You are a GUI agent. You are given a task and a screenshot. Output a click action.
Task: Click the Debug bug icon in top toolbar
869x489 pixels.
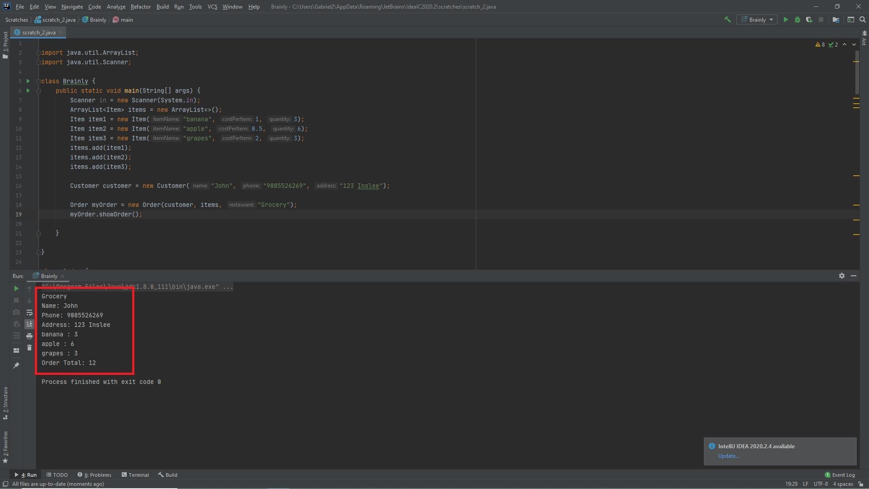point(797,19)
